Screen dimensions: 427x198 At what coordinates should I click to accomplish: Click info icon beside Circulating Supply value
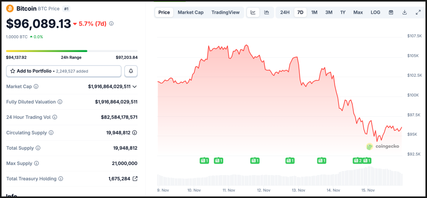click(x=134, y=132)
